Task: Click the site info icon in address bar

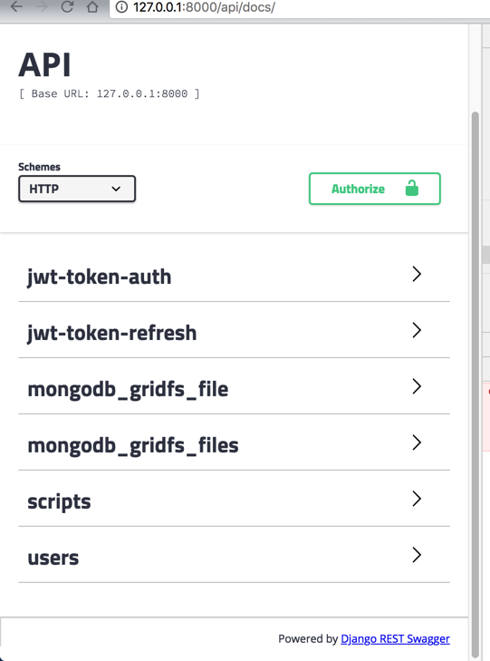Action: pos(121,7)
